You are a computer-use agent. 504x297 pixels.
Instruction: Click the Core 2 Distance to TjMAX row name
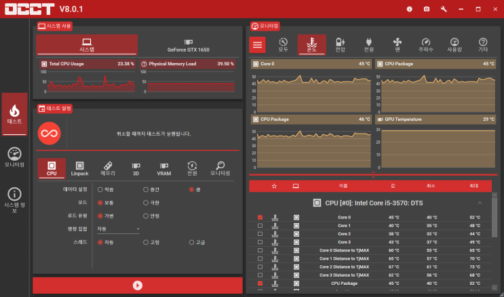click(344, 266)
